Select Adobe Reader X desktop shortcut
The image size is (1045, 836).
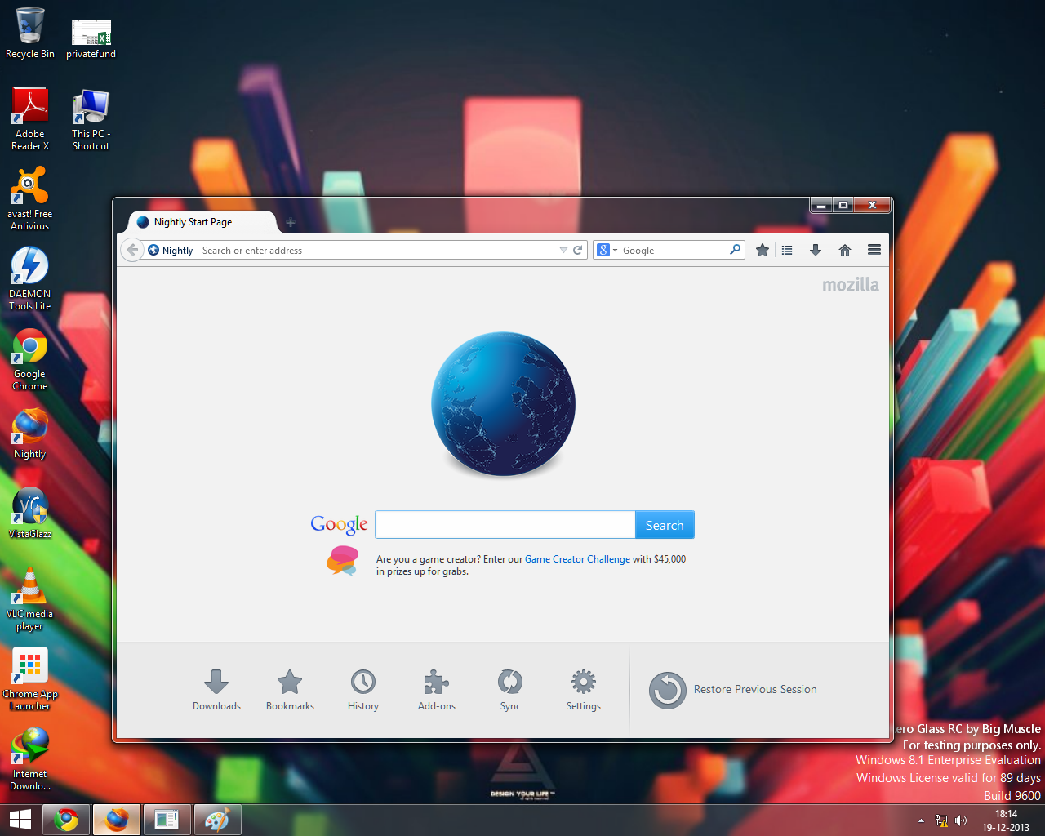pyautogui.click(x=30, y=119)
